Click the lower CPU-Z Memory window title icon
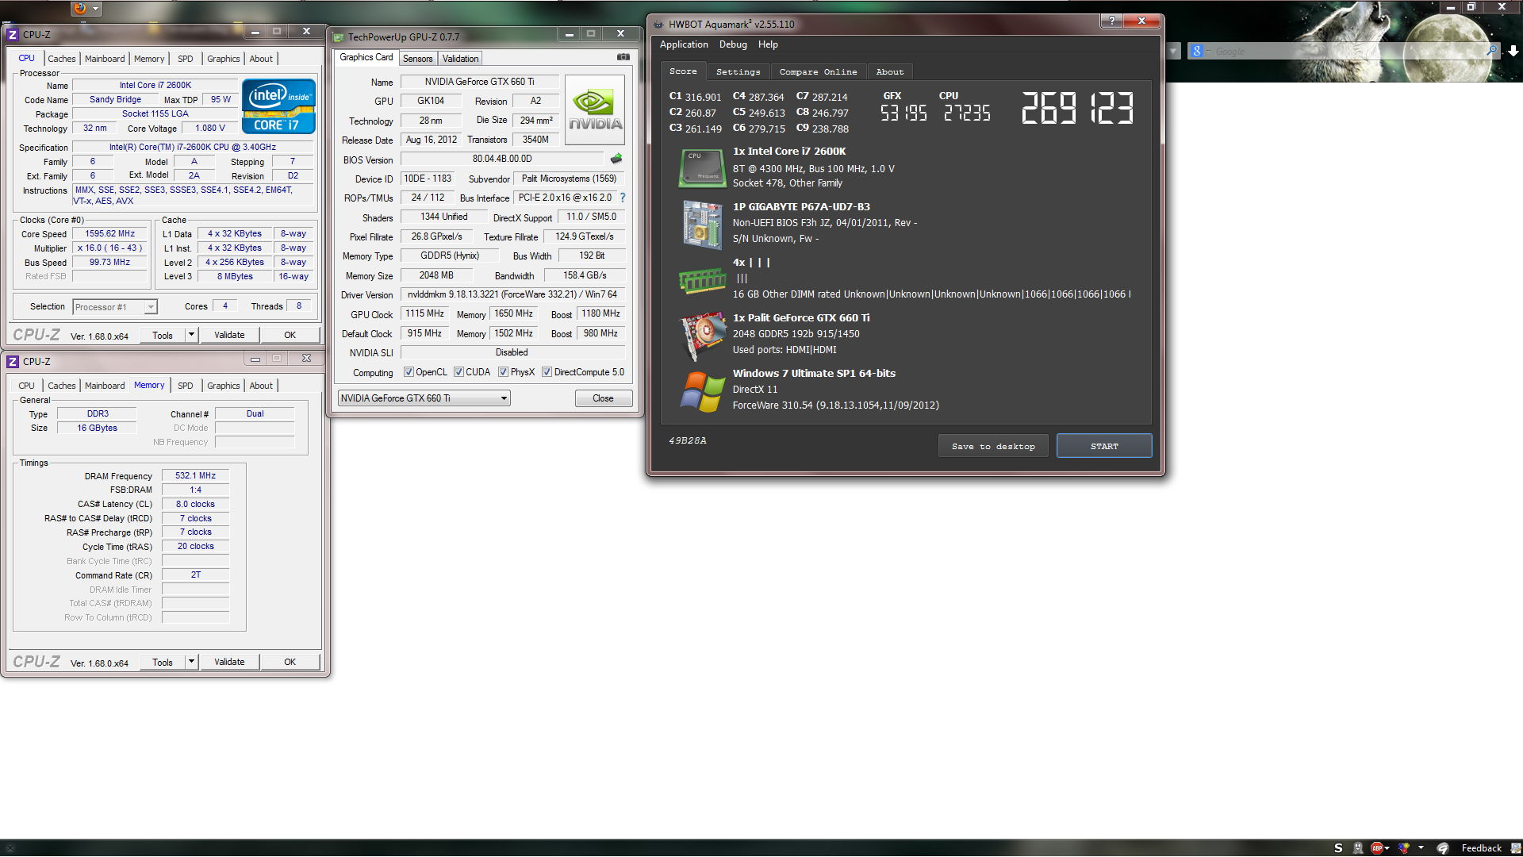The width and height of the screenshot is (1523, 857). tap(13, 361)
